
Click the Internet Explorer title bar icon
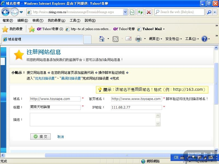3,3
